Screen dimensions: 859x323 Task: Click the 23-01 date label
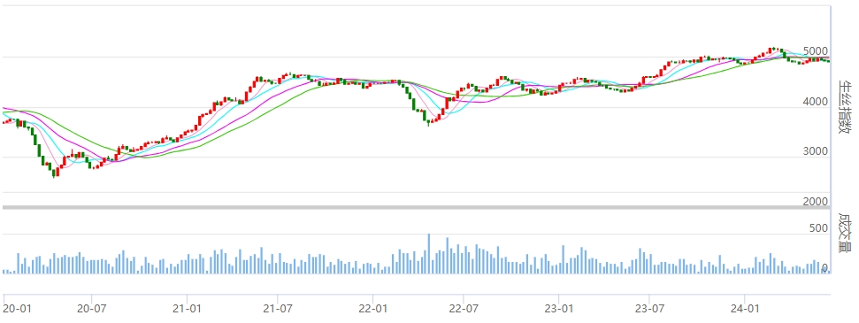point(559,309)
